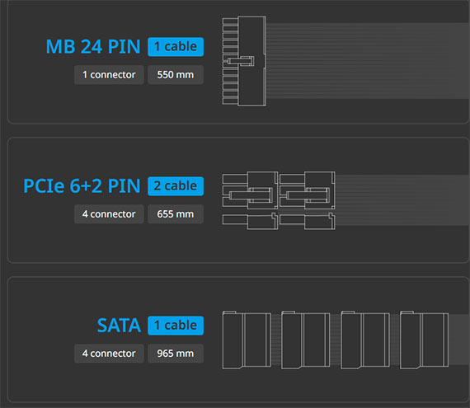The width and height of the screenshot is (470, 408).
Task: Select the rightmost SATA connector illustration
Action: (x=424, y=340)
